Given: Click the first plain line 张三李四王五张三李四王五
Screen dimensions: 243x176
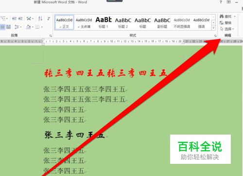Looking at the screenshot, I should pos(85,89).
